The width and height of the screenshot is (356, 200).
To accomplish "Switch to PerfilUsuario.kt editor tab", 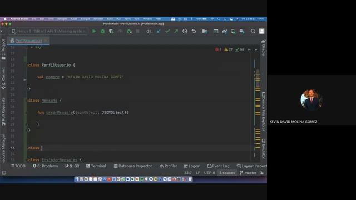I will pyautogui.click(x=28, y=41).
